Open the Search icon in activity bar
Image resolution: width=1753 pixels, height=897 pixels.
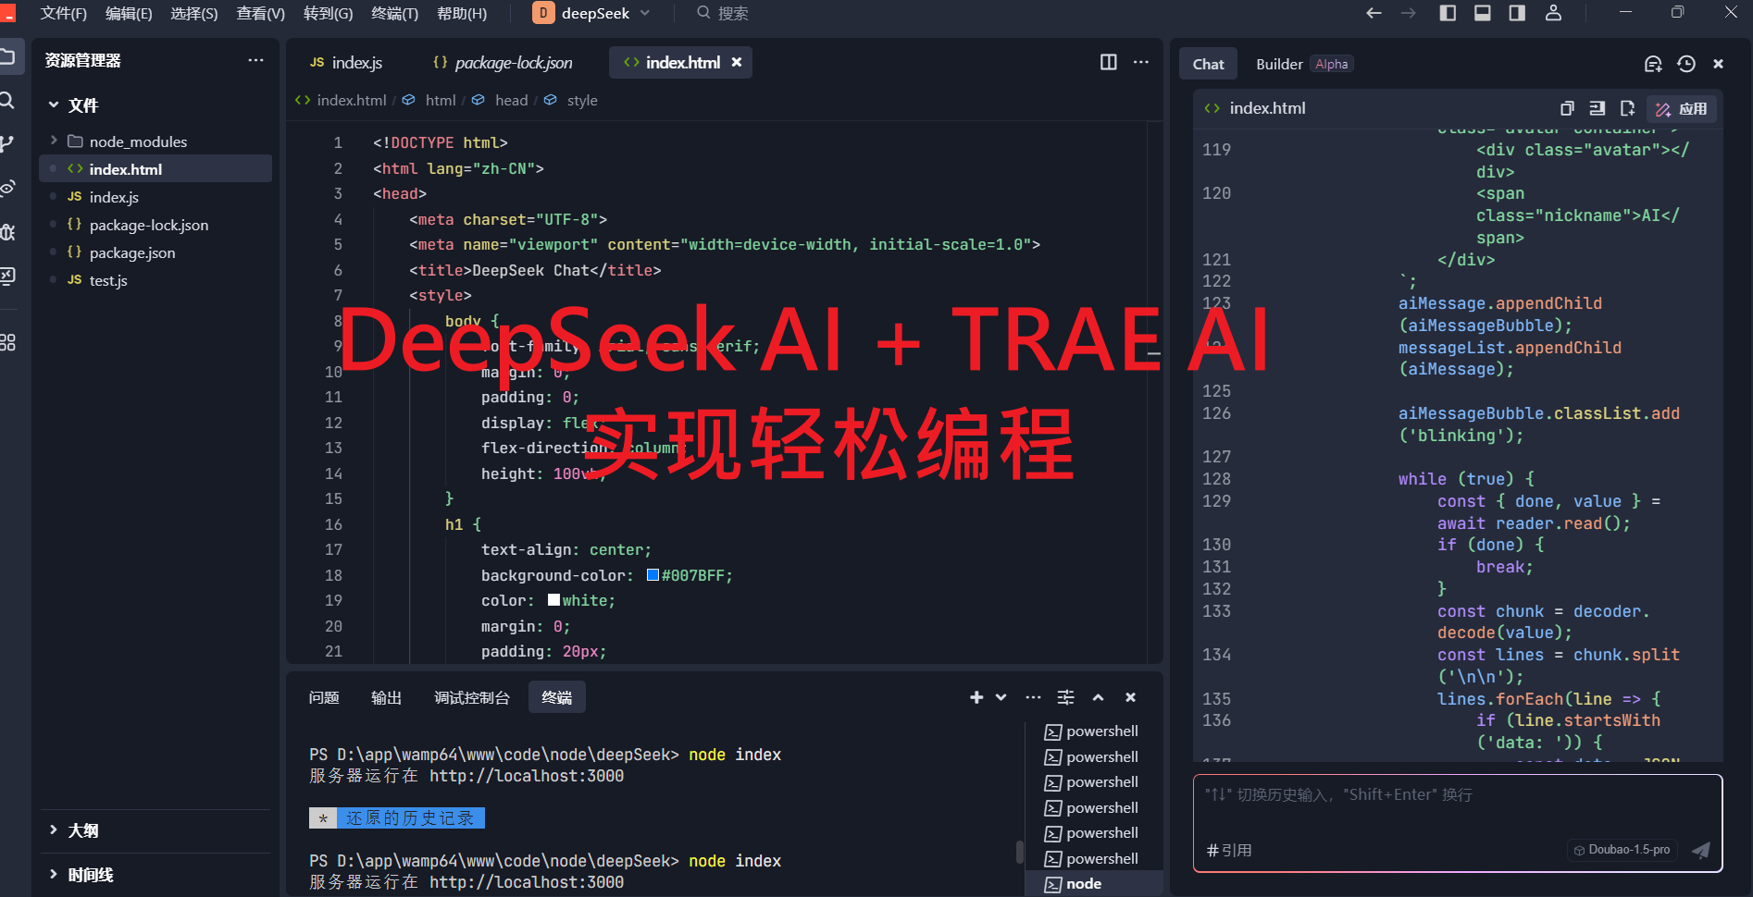[7, 101]
